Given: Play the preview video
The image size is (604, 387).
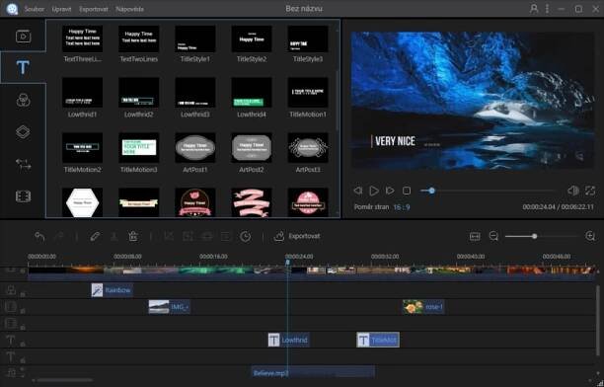Looking at the screenshot, I should [374, 191].
